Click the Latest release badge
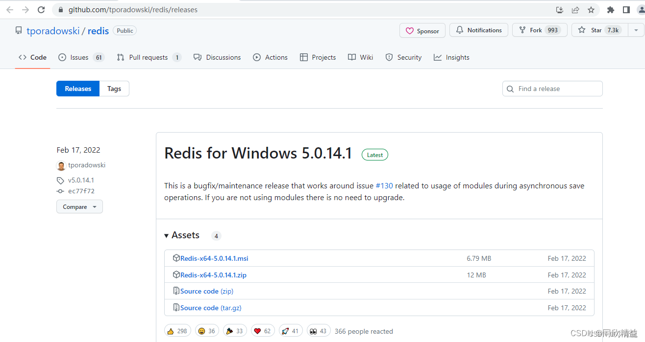The image size is (645, 342). click(375, 155)
